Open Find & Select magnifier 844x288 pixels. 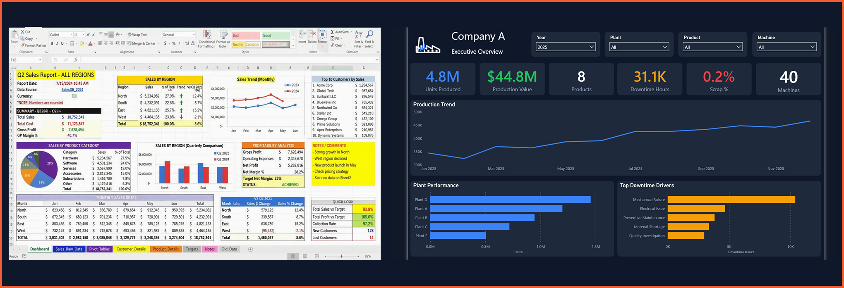point(370,38)
